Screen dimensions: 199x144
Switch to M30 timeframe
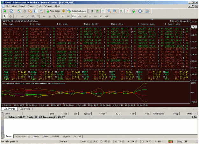(x=79, y=16)
